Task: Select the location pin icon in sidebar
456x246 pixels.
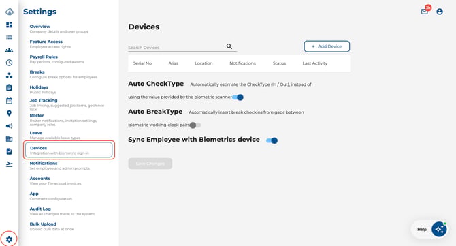Action: point(9,113)
